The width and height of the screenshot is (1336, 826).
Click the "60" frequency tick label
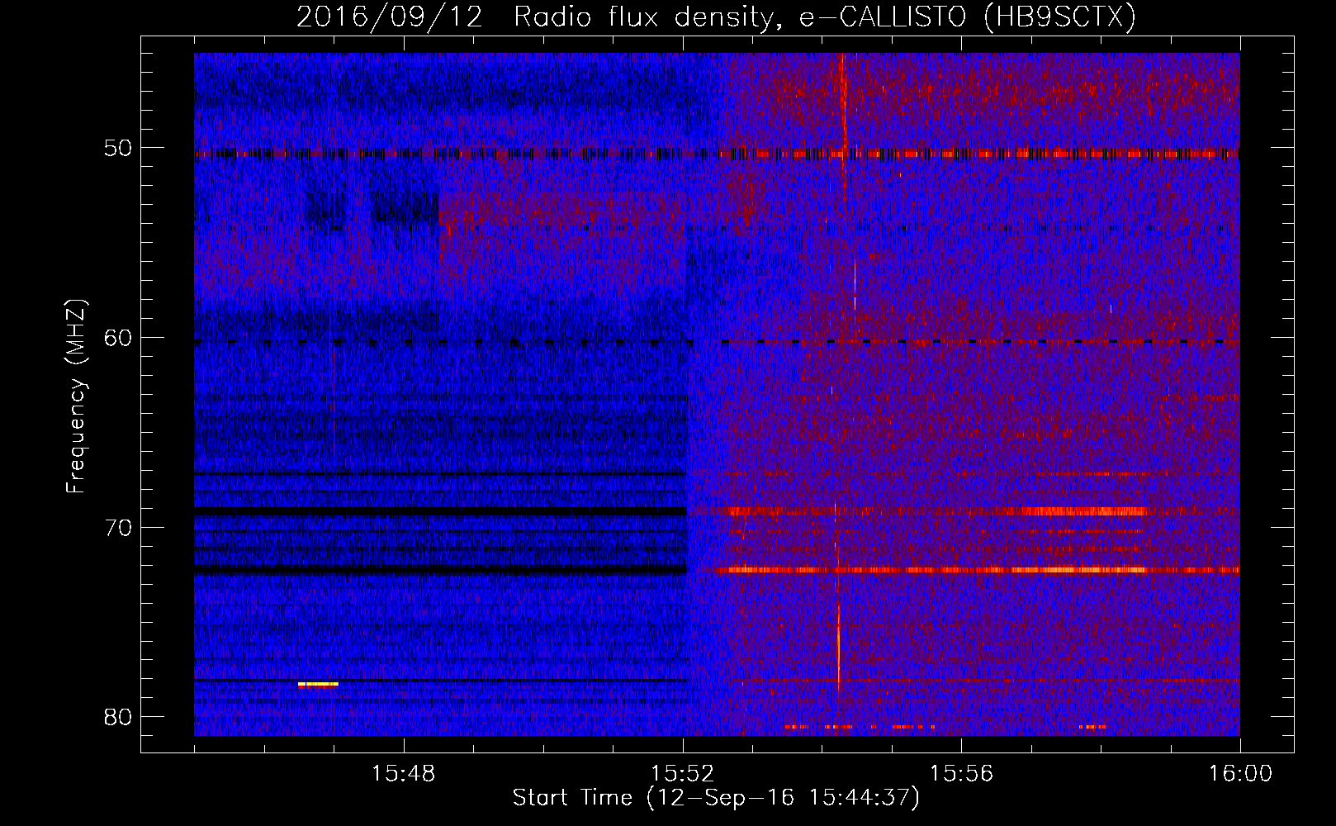[118, 338]
